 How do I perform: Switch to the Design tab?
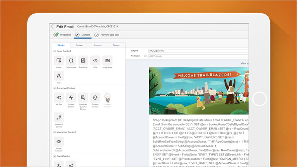[116, 45]
